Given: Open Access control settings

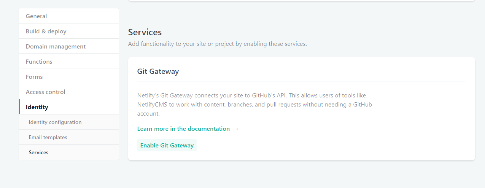Looking at the screenshot, I should coord(45,92).
